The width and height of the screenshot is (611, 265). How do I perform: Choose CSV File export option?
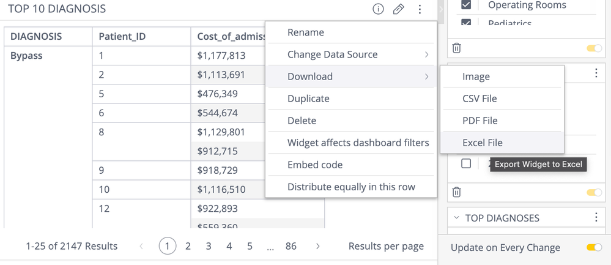[x=480, y=99]
